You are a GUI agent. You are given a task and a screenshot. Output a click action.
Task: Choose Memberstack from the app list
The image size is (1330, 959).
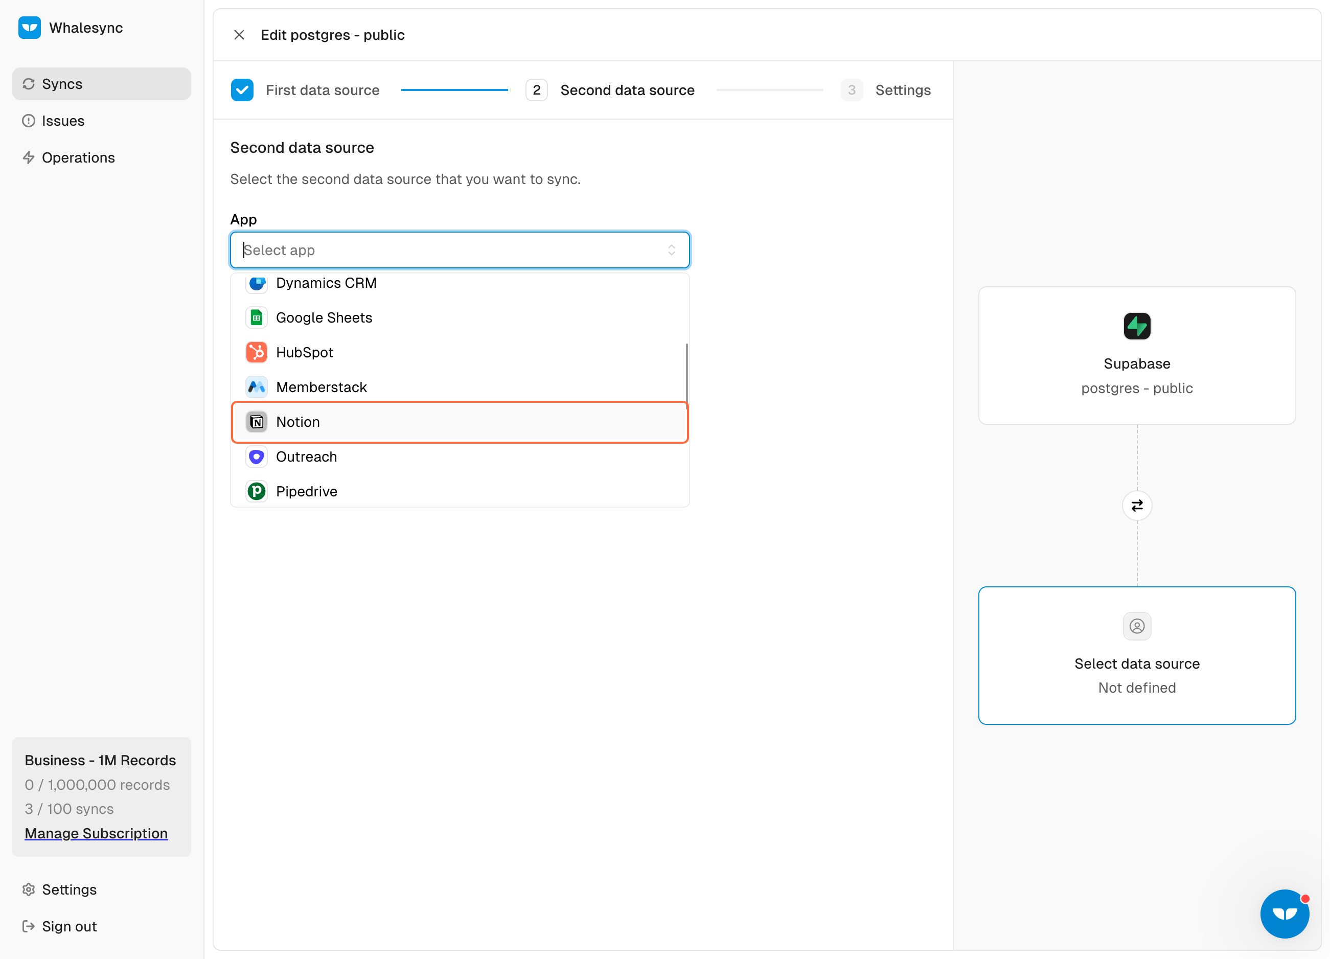tap(460, 386)
